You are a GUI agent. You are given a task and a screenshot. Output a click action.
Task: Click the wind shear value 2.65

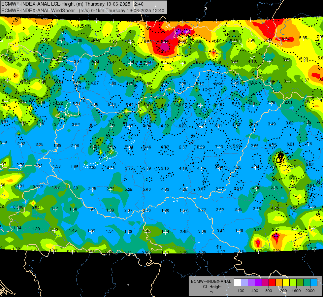[x=255, y=146]
